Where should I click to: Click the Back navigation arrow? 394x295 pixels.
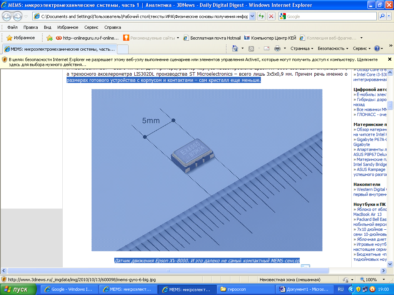[x=7, y=17]
